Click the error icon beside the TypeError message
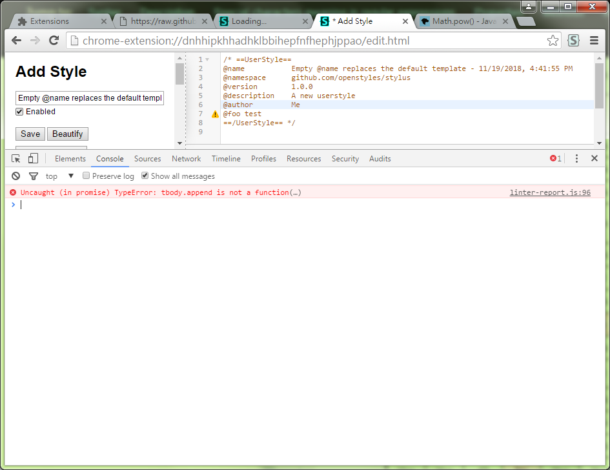610x470 pixels. pyautogui.click(x=13, y=192)
